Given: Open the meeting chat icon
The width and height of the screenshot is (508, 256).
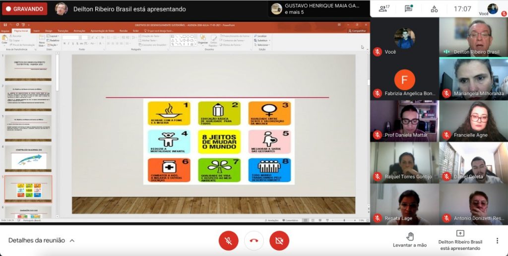Looking at the screenshot, I should (x=409, y=8).
